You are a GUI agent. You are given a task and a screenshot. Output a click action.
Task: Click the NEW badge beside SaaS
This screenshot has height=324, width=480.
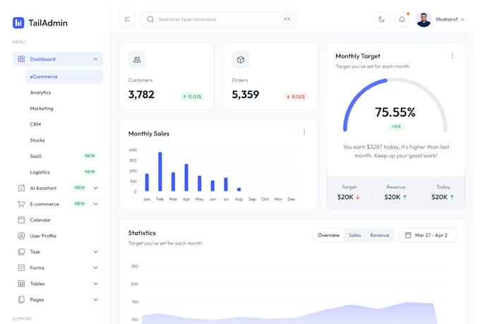90,156
